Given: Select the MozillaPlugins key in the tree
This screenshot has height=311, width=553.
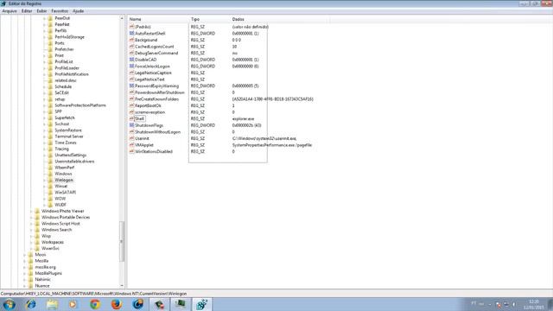Looking at the screenshot, I should tap(48, 273).
